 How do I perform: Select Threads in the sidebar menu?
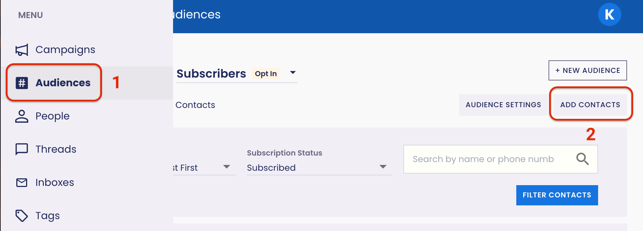[x=56, y=149]
